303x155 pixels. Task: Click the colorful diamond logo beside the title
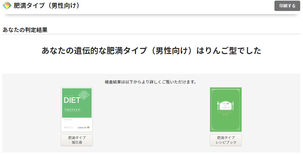[x=7, y=6]
